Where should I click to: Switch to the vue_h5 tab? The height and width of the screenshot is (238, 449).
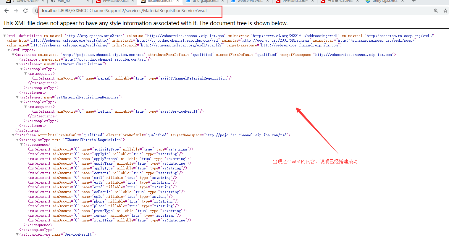click(70, 1)
